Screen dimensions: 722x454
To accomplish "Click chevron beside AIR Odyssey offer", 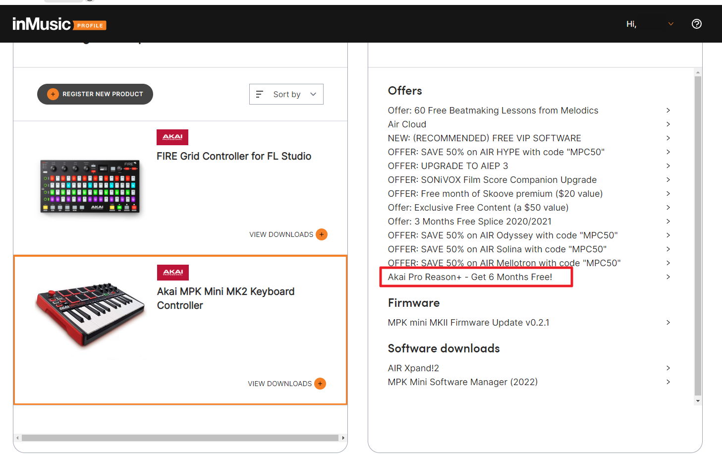I will tap(668, 235).
